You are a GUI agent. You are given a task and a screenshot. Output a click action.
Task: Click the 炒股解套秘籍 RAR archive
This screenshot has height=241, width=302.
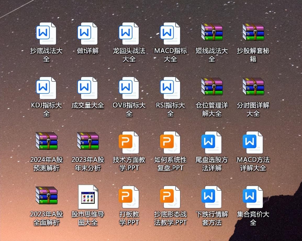253,32
